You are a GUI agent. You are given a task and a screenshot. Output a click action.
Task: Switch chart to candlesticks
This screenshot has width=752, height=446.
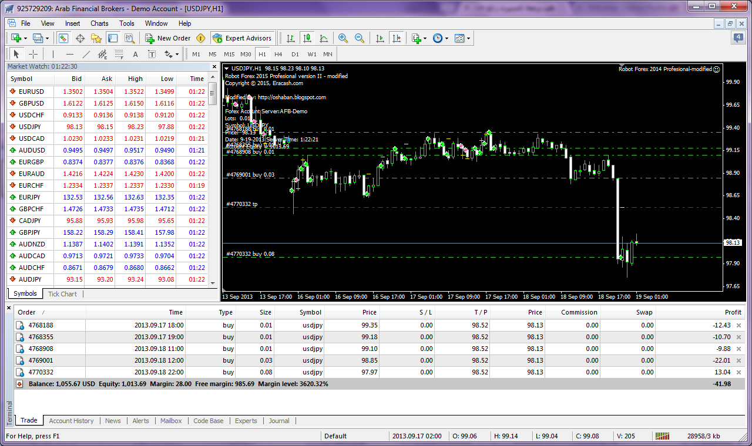click(307, 38)
